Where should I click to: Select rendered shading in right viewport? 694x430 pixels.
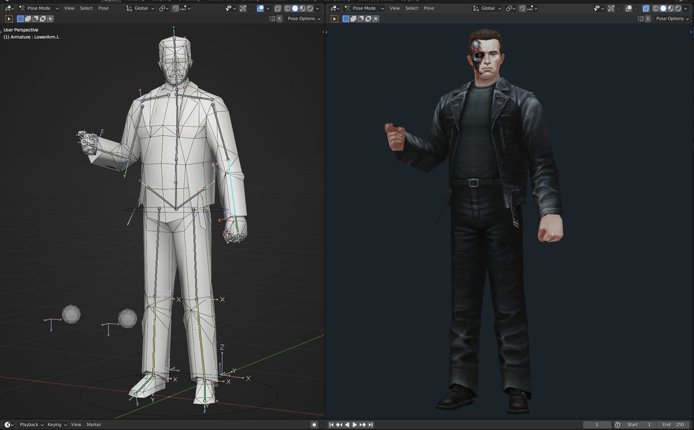click(x=678, y=9)
